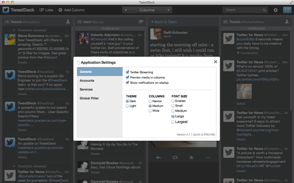Set font size to Smallest
The image size is (294, 183).
(173, 101)
